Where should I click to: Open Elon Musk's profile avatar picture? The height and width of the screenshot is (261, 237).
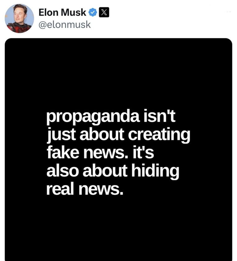point(19,18)
